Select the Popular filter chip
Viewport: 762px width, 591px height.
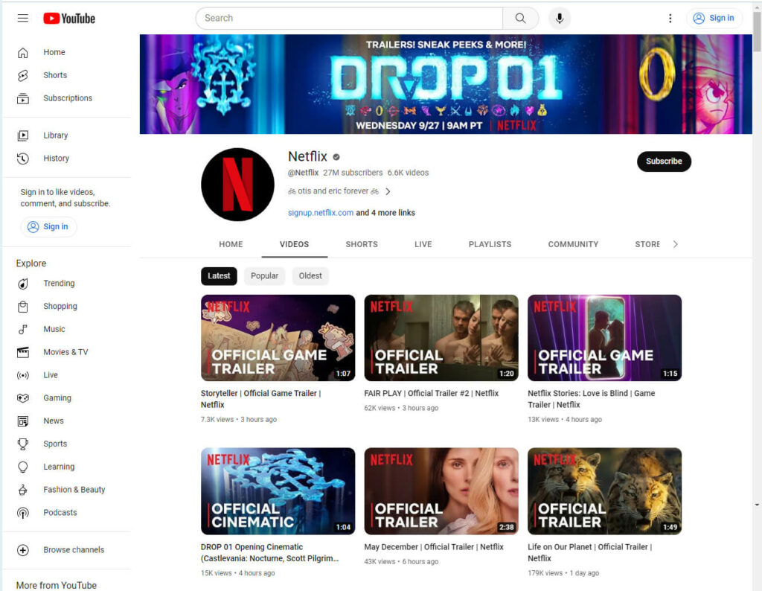tap(264, 275)
